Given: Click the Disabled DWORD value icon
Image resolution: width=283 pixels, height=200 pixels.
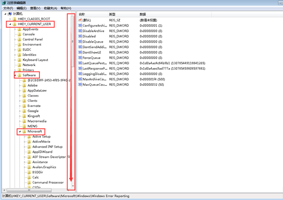Looking at the screenshot, I should point(80,36).
